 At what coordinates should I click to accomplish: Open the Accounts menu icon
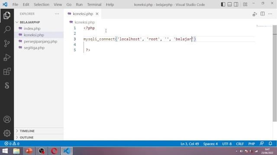point(7,119)
